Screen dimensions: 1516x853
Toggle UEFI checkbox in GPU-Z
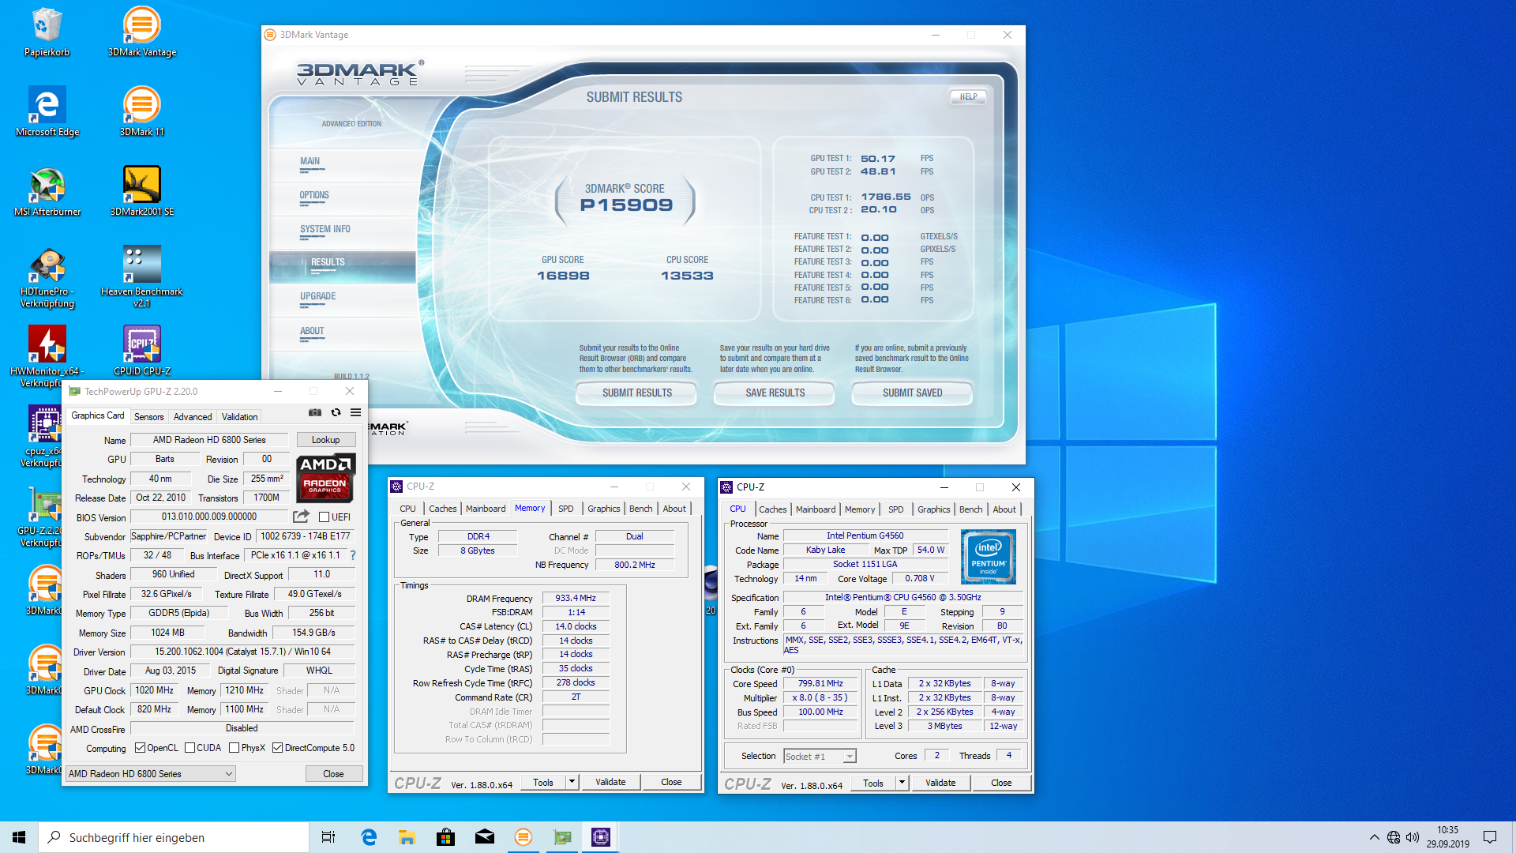click(324, 517)
